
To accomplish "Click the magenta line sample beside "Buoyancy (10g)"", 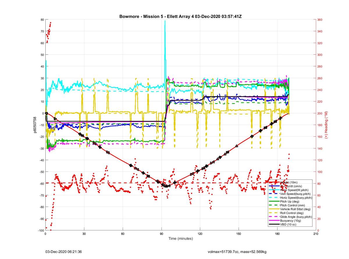I will [274, 221].
